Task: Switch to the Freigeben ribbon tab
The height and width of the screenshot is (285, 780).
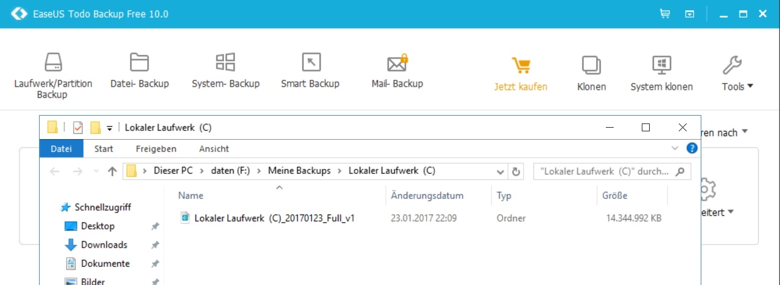Action: (x=156, y=149)
